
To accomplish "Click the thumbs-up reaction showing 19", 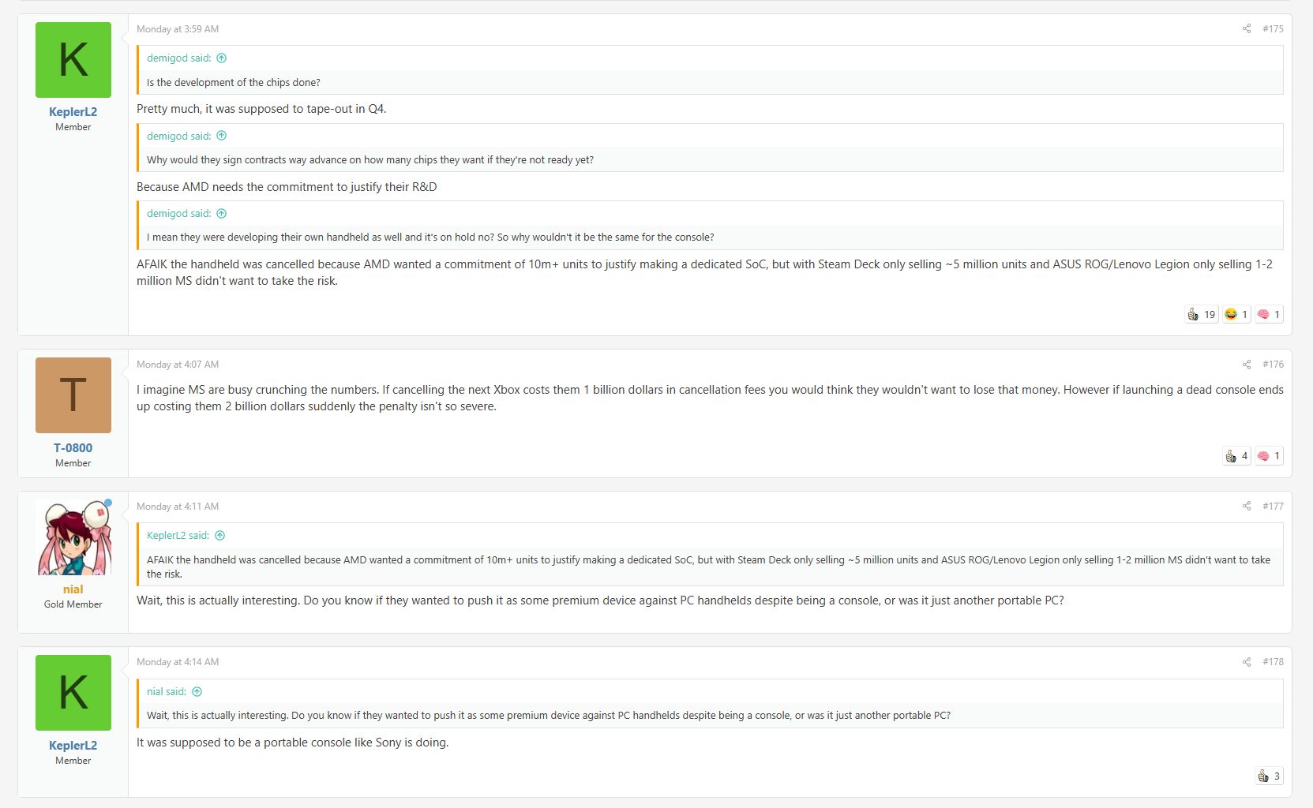I will 1201,315.
